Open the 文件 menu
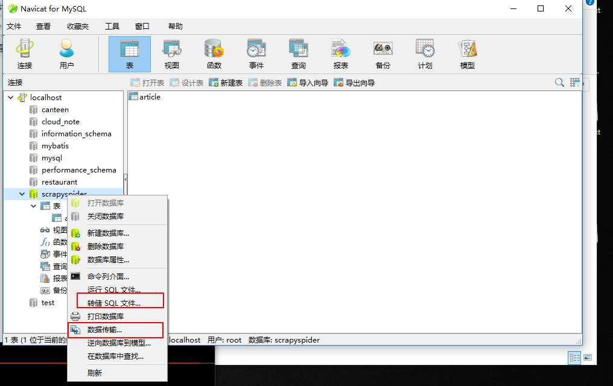Viewport: 613px width, 386px height. pyautogui.click(x=14, y=26)
